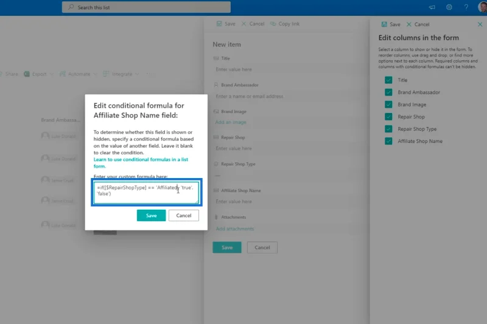Click Cancel in the conditional formula dialog
Image resolution: width=487 pixels, height=324 pixels.
tap(184, 215)
